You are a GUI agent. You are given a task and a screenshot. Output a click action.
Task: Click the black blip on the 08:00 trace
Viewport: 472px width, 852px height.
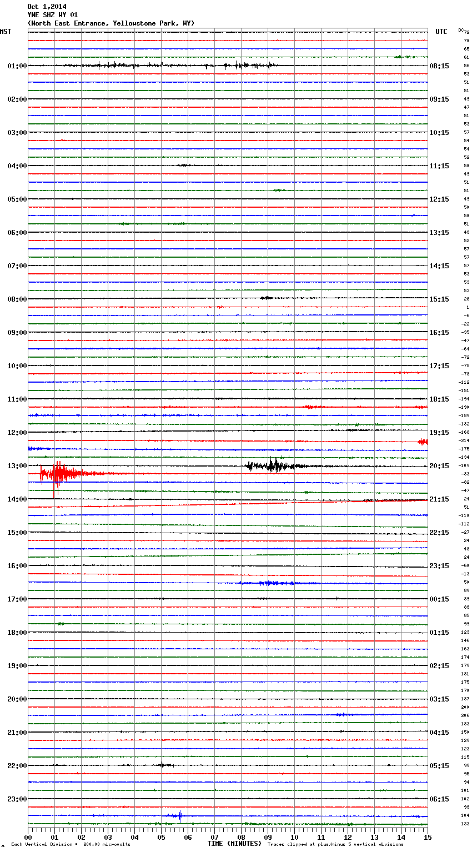click(267, 298)
